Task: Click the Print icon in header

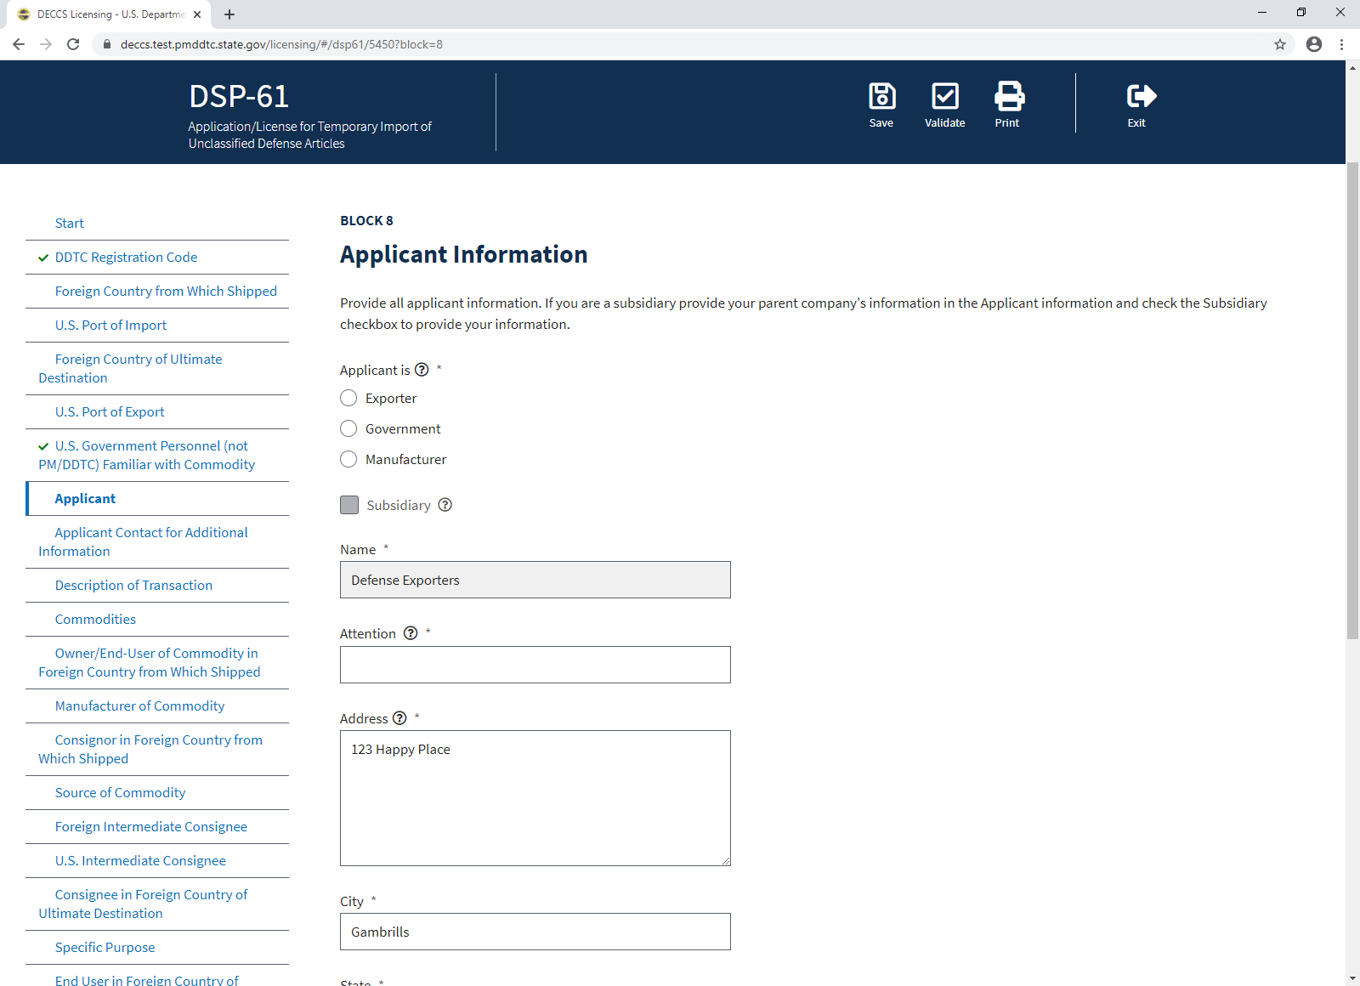Action: [1008, 96]
